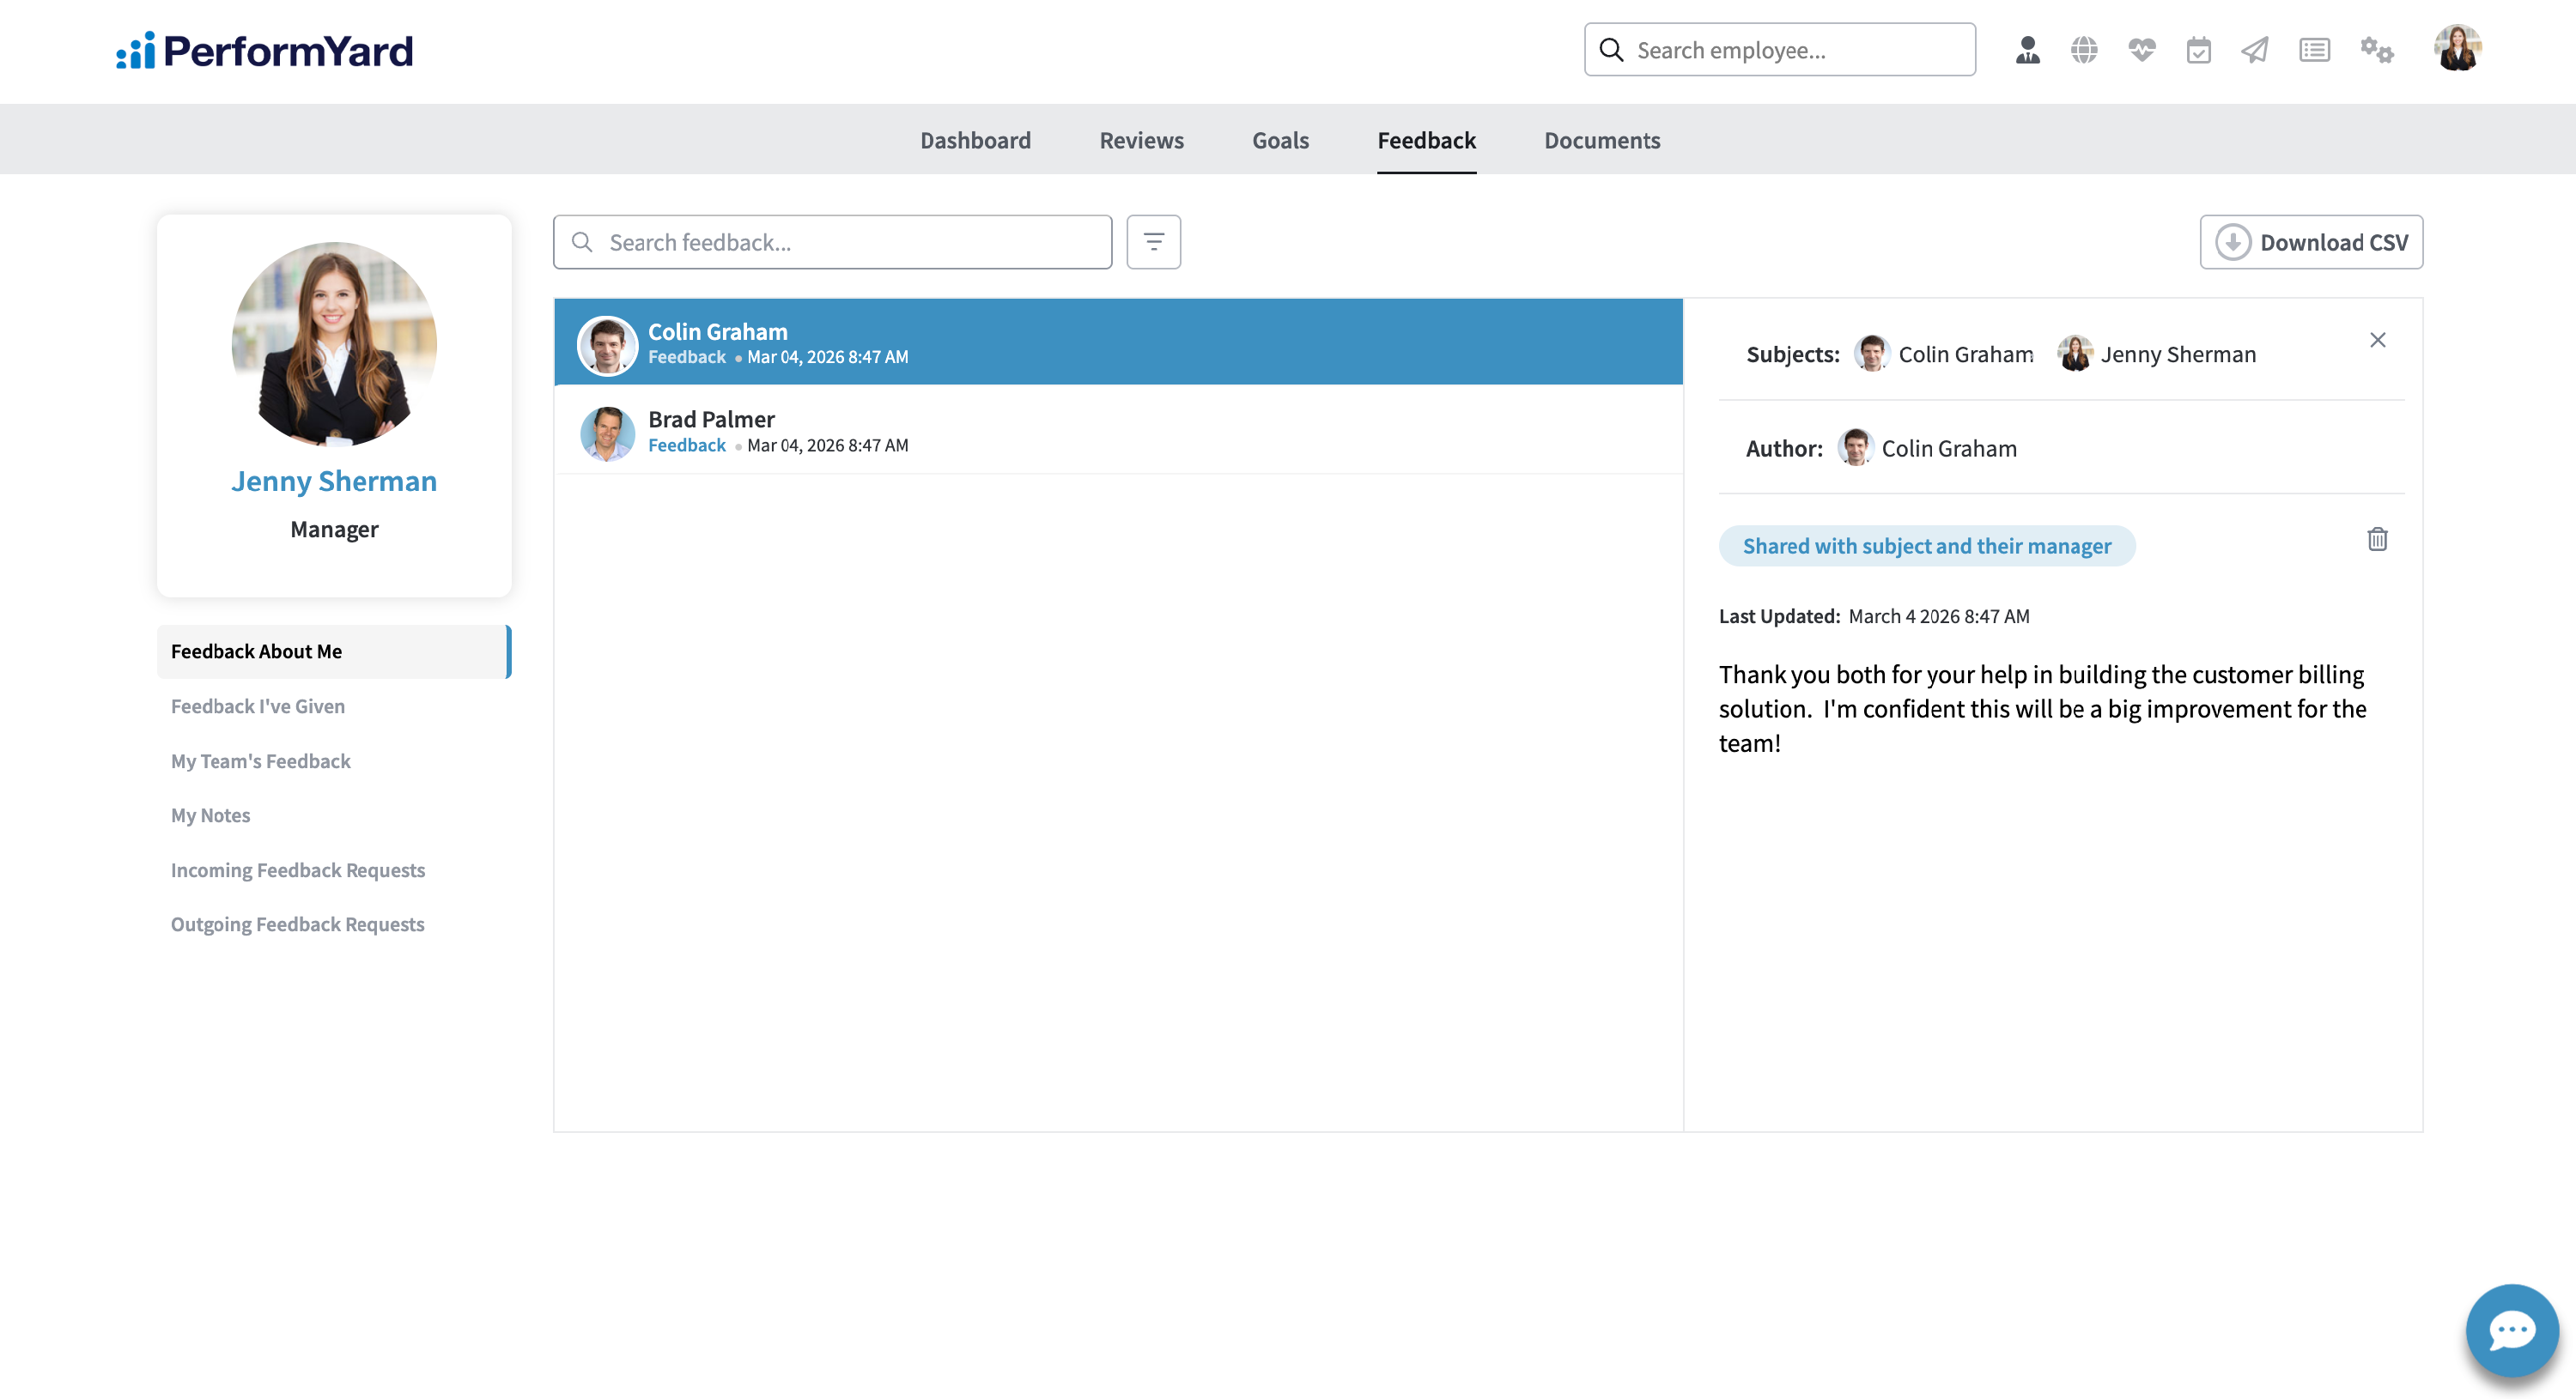Open the feedback filter options

pos(1153,242)
